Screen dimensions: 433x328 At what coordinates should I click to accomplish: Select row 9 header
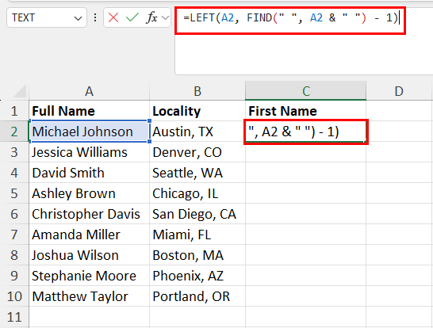tap(14, 276)
